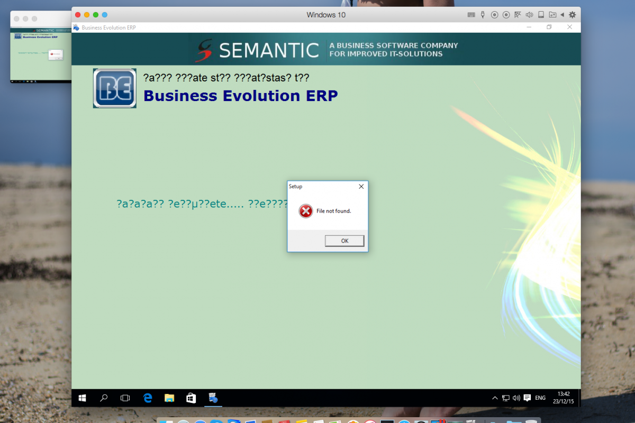This screenshot has height=423, width=635.
Task: Open the hard disk icon in VM title bar
Action: click(x=541, y=15)
